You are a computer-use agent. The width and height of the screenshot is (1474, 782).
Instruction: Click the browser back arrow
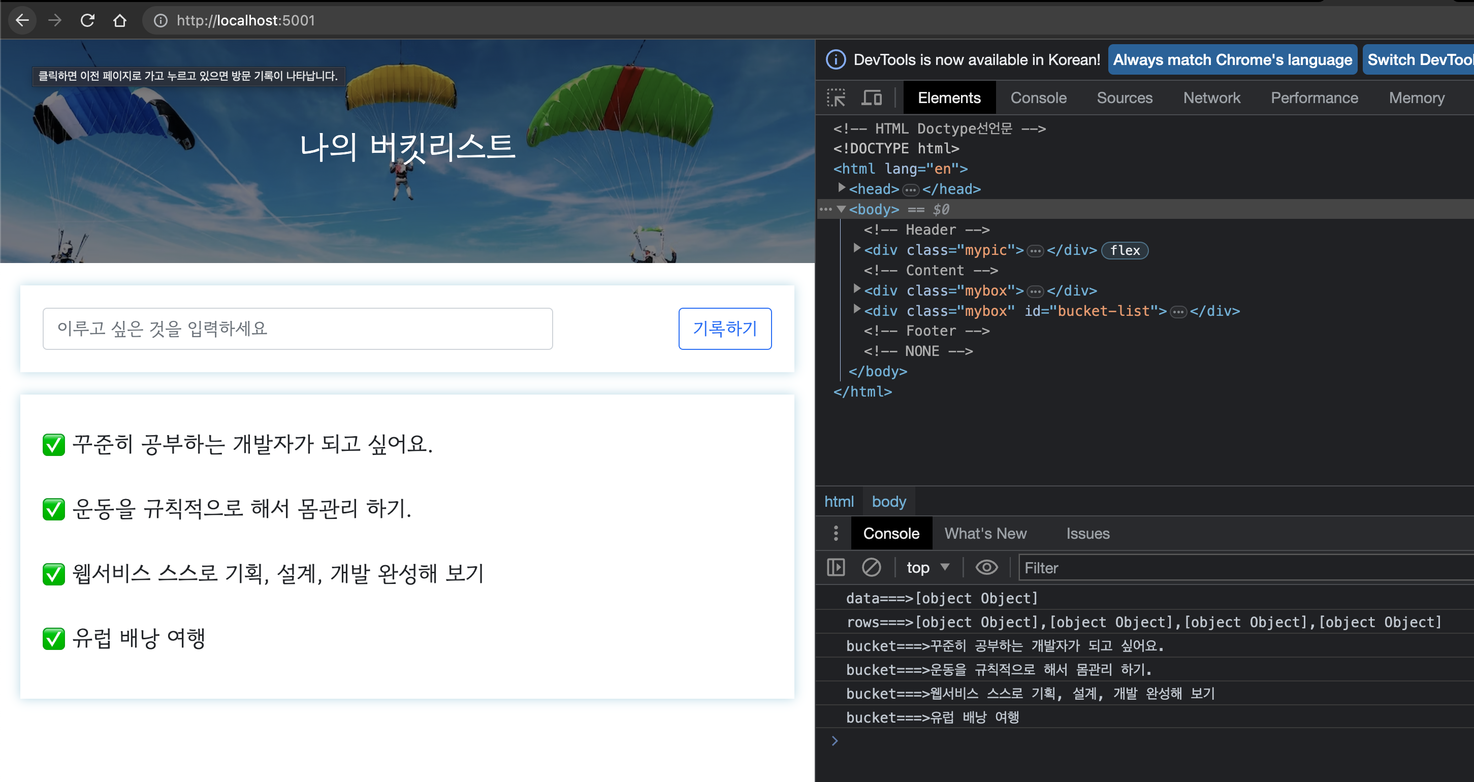[x=22, y=21]
